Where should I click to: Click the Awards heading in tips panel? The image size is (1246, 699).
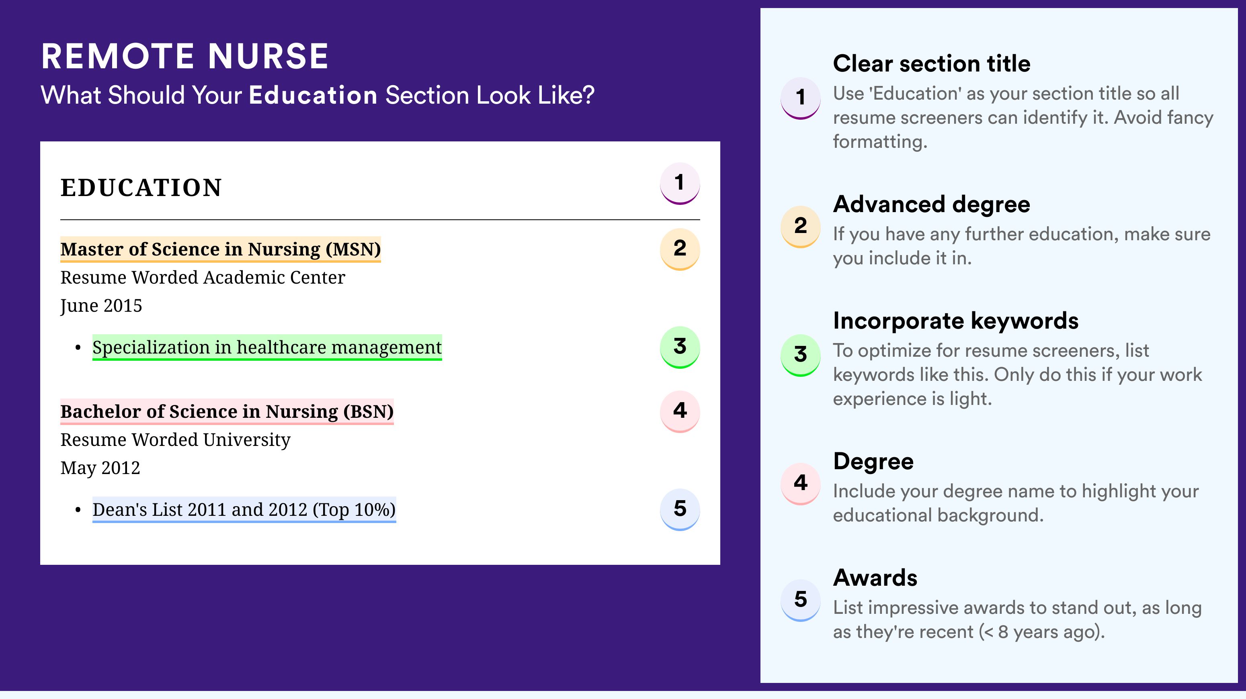[875, 578]
